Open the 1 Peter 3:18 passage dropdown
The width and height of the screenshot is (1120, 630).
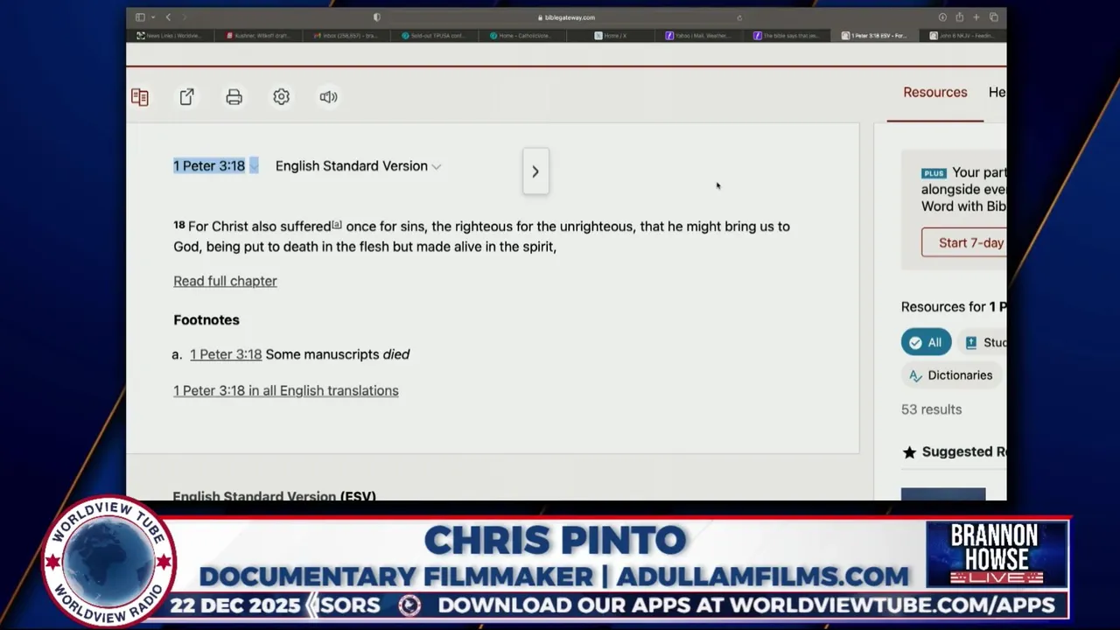[x=216, y=166]
